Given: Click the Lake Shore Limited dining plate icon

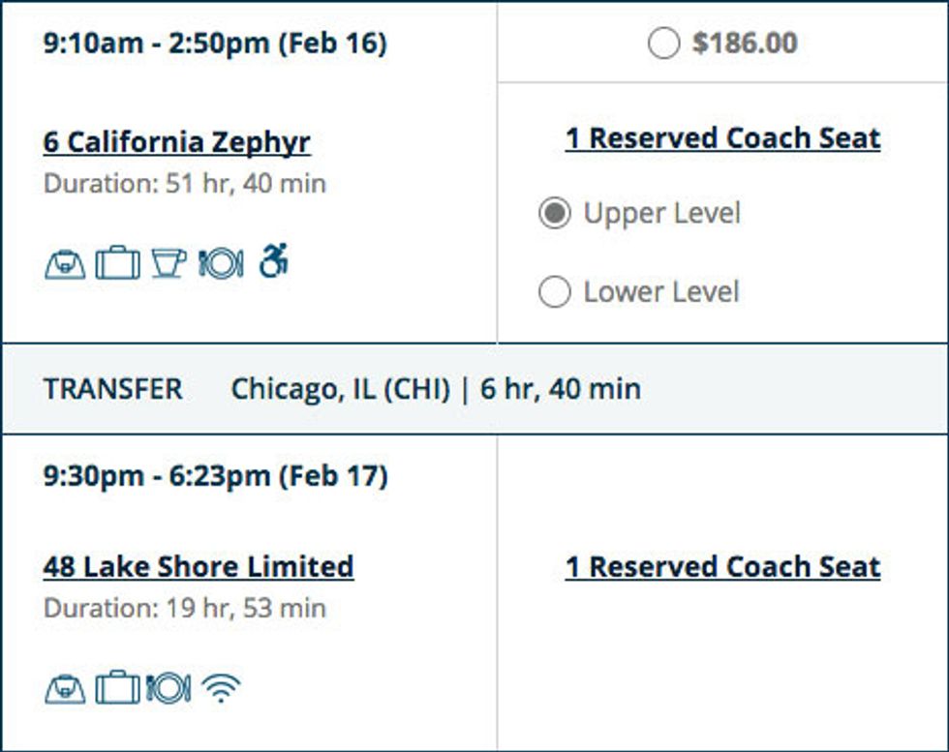Looking at the screenshot, I should click(168, 689).
